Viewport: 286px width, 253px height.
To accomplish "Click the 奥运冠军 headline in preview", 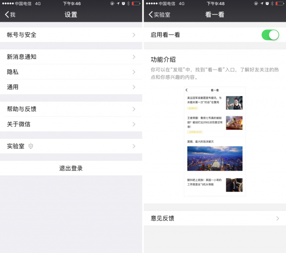I will coord(204,100).
